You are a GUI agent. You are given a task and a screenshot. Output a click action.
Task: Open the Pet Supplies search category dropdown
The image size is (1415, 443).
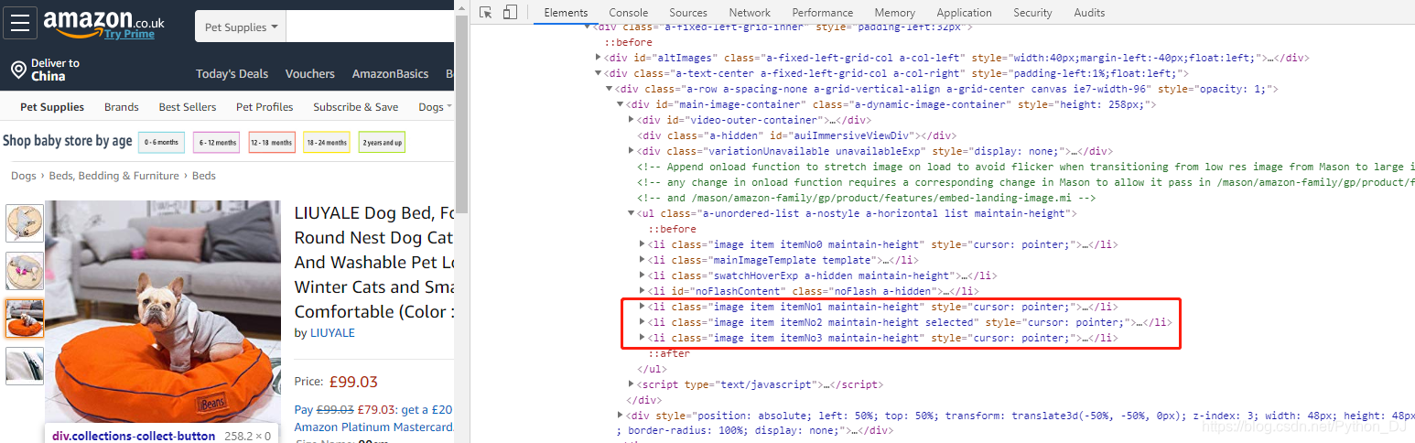[241, 27]
